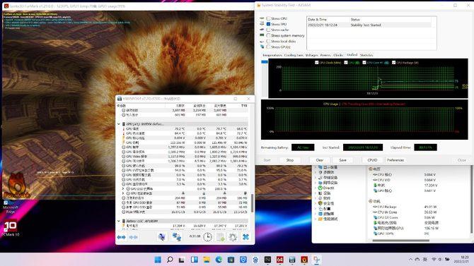Viewport: 474px width, 266px height.
Task: Close HWiNFO sensors with blue X icon
Action: [245, 237]
